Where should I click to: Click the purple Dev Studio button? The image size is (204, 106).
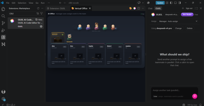click(187, 15)
